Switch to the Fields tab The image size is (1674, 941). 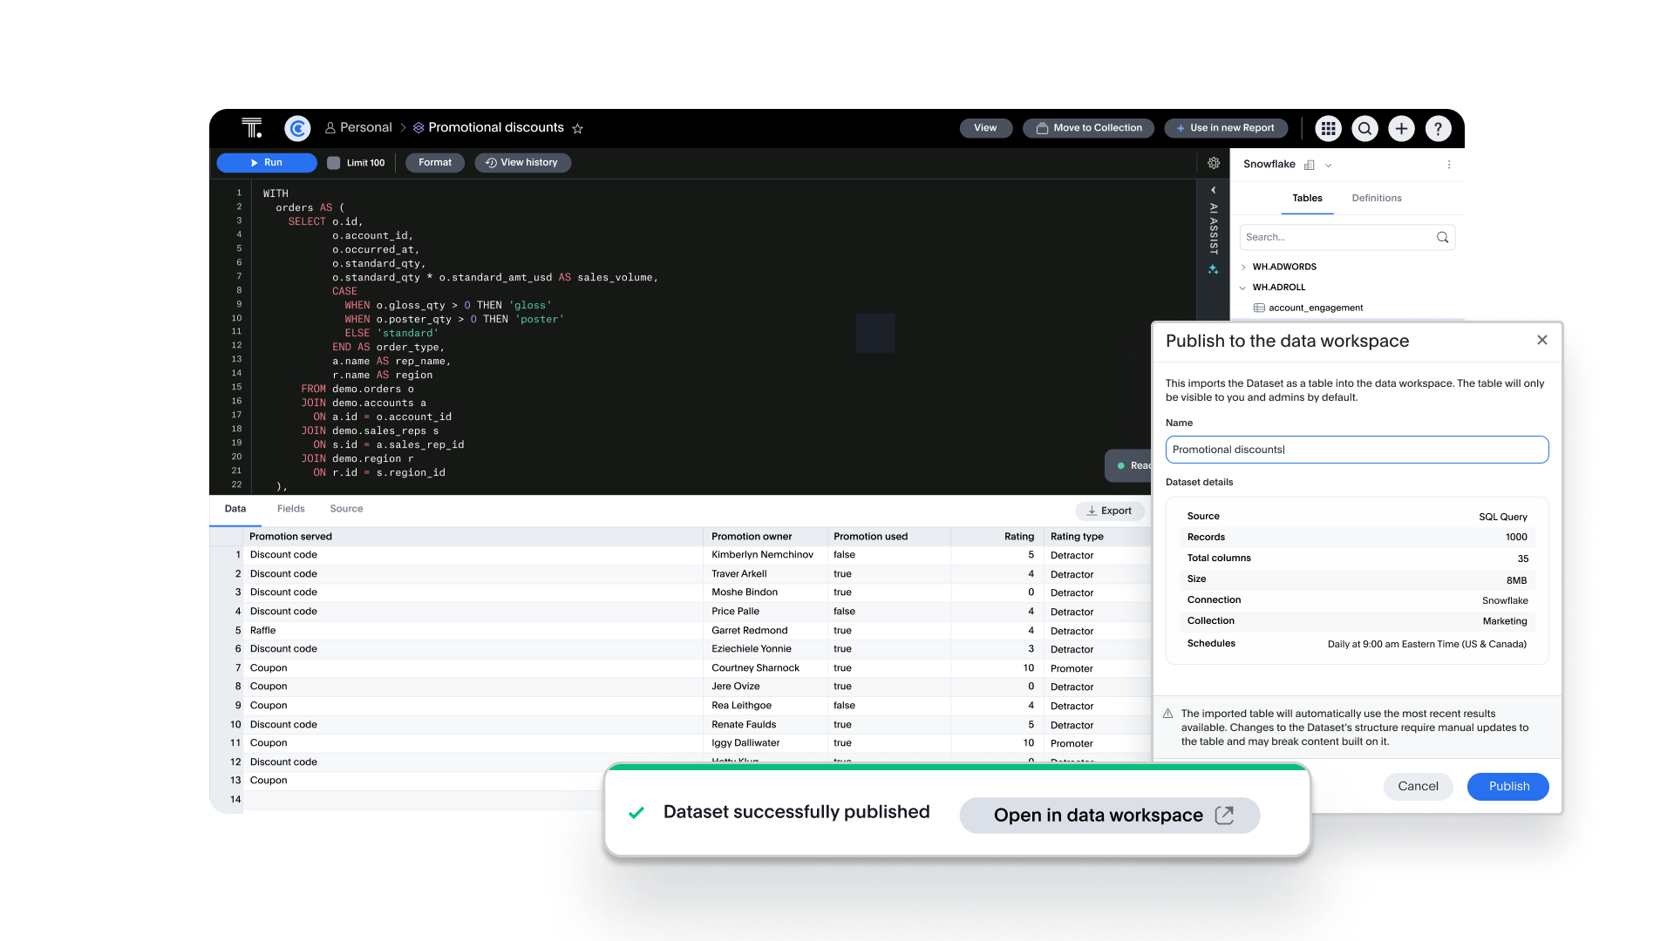coord(291,508)
